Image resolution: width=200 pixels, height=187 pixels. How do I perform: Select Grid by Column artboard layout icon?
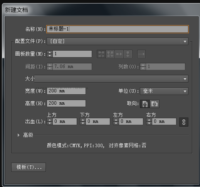point(110,54)
